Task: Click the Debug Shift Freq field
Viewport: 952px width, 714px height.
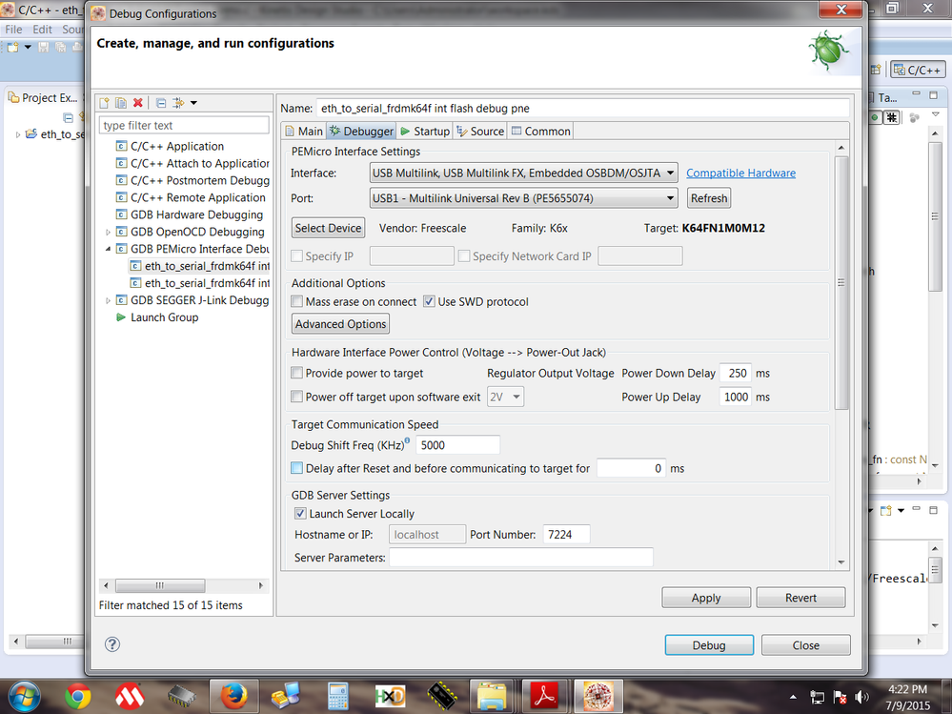Action: tap(457, 445)
